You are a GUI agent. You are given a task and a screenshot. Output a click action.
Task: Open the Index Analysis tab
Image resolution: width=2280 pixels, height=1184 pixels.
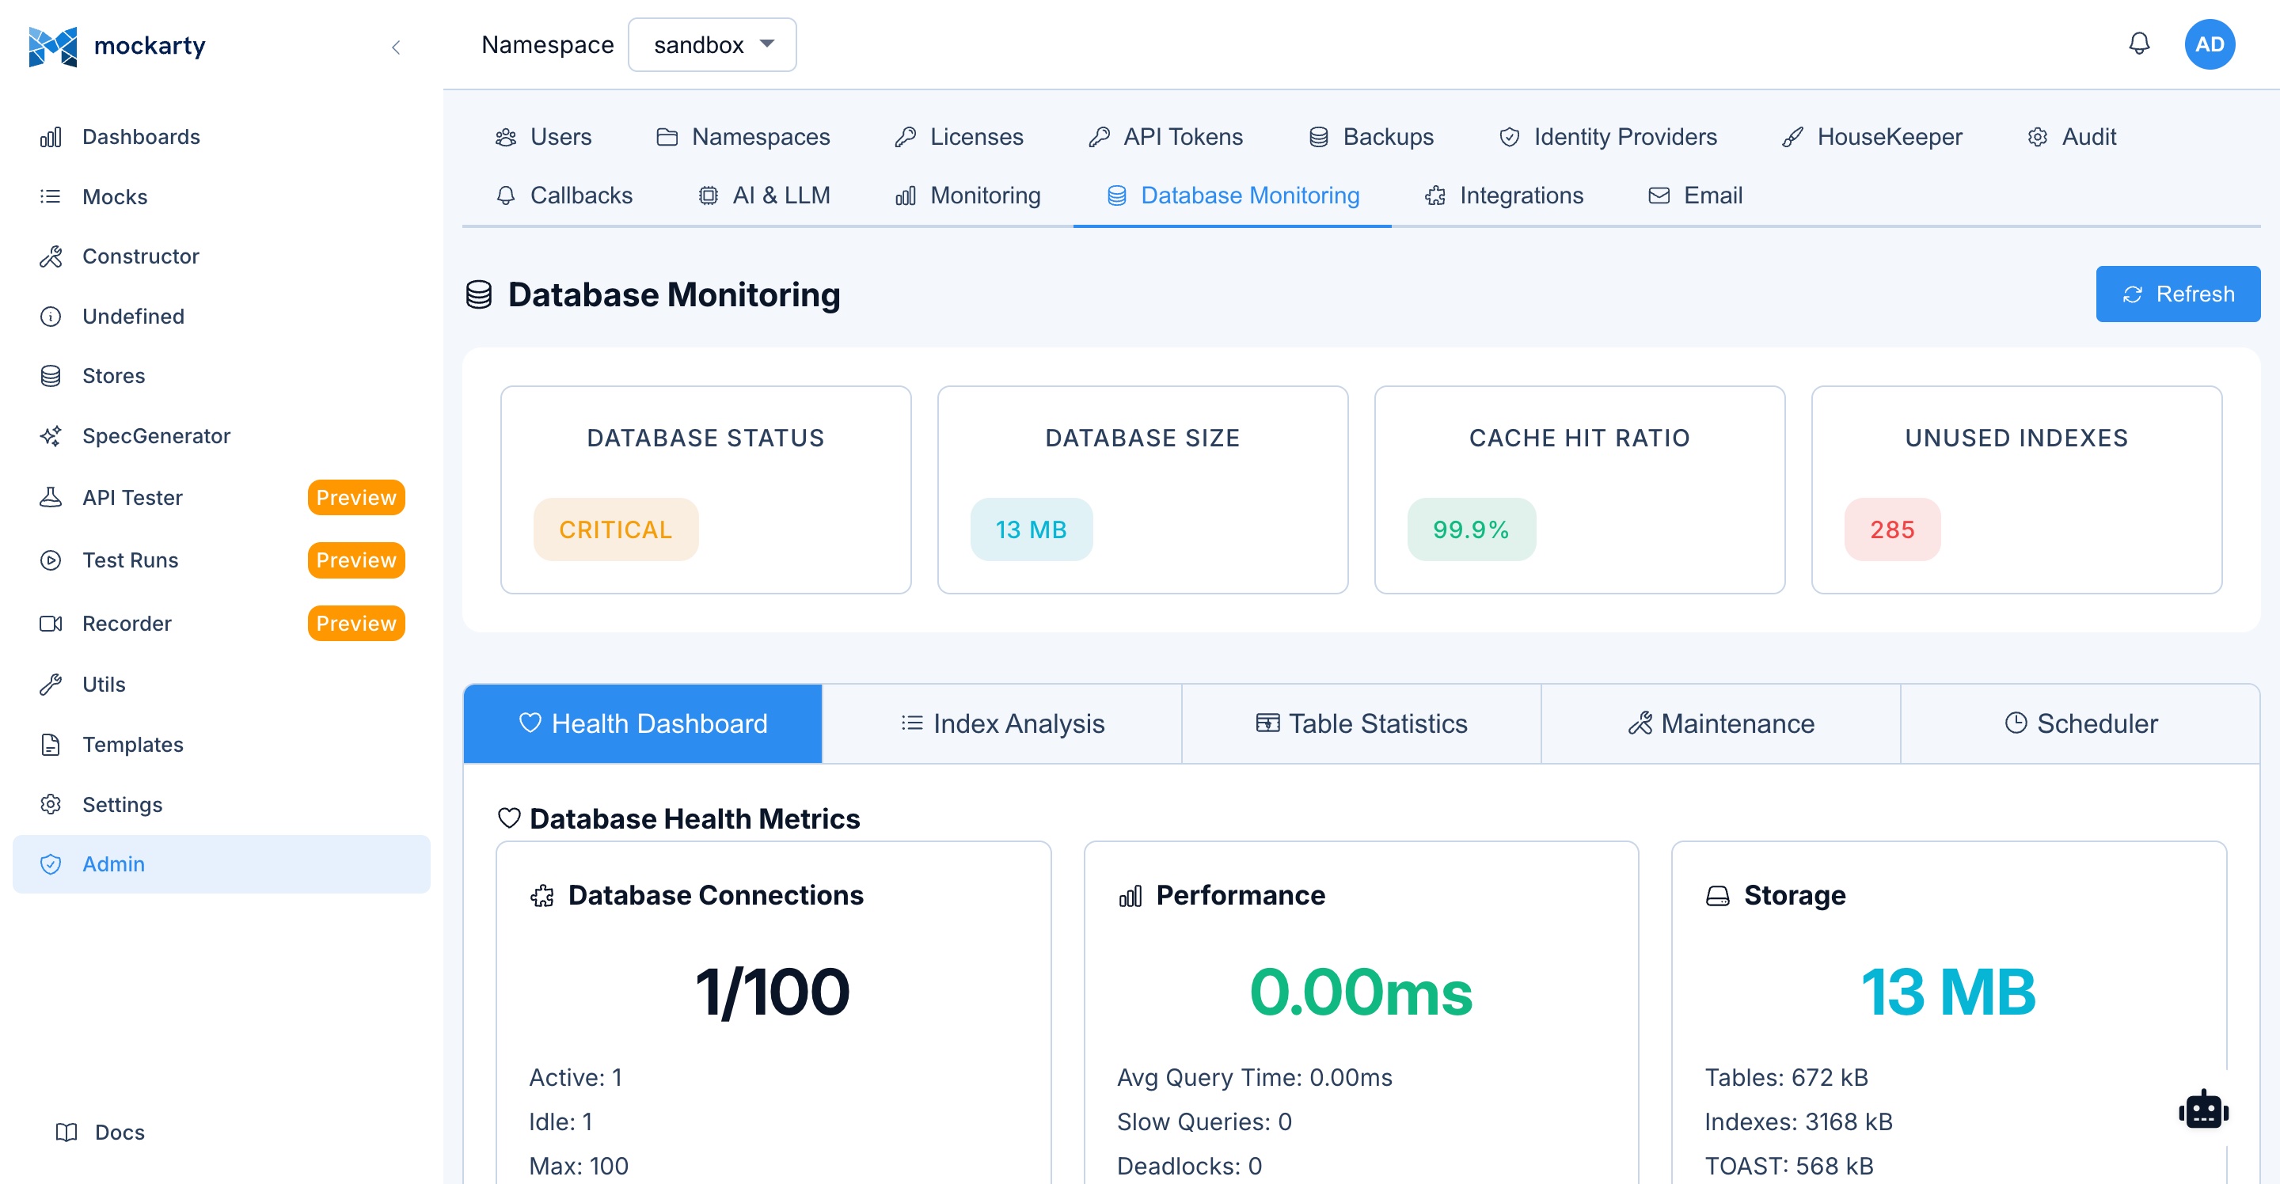[1002, 723]
